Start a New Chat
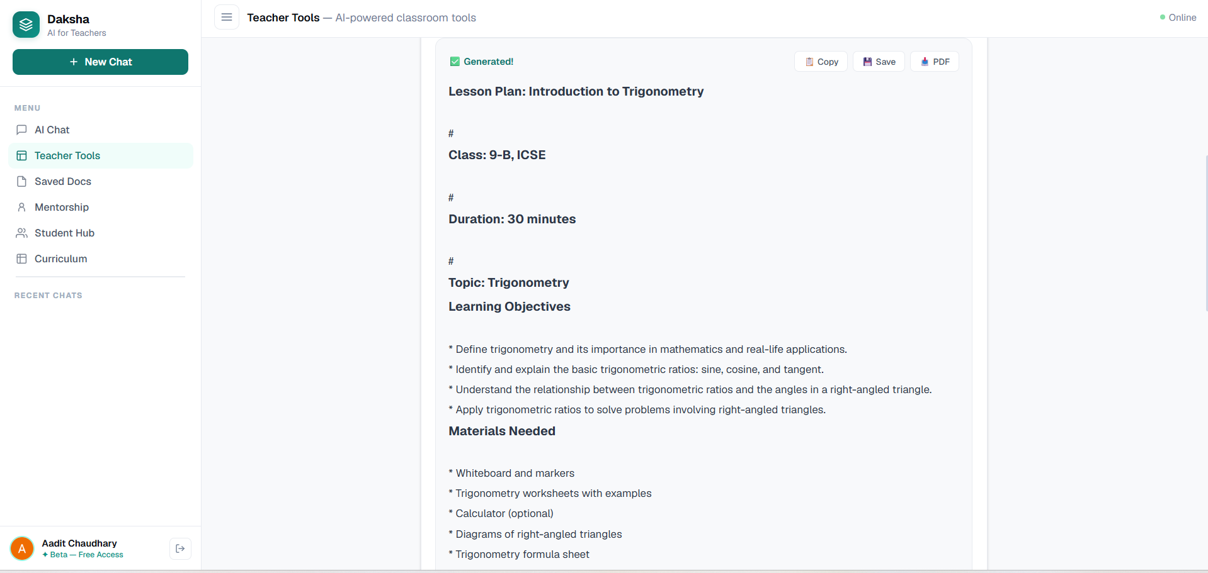 [100, 62]
